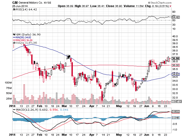Screen dimensions: 182x137
Task: Click the candlestick icon beside GM (Daily)
Action: [14, 34]
